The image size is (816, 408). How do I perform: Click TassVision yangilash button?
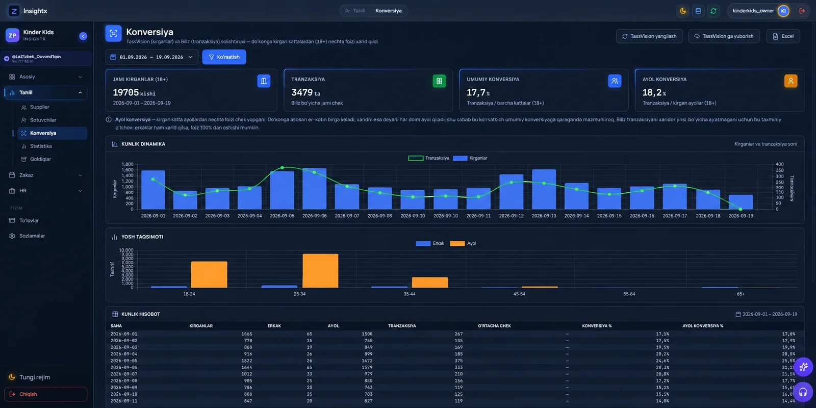click(x=649, y=36)
